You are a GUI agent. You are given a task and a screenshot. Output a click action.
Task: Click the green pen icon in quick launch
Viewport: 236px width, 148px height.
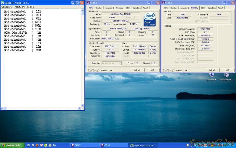tap(46, 145)
